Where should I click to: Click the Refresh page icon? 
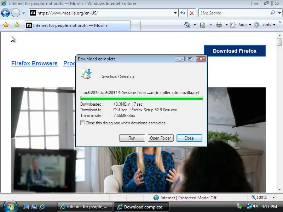tap(183, 13)
